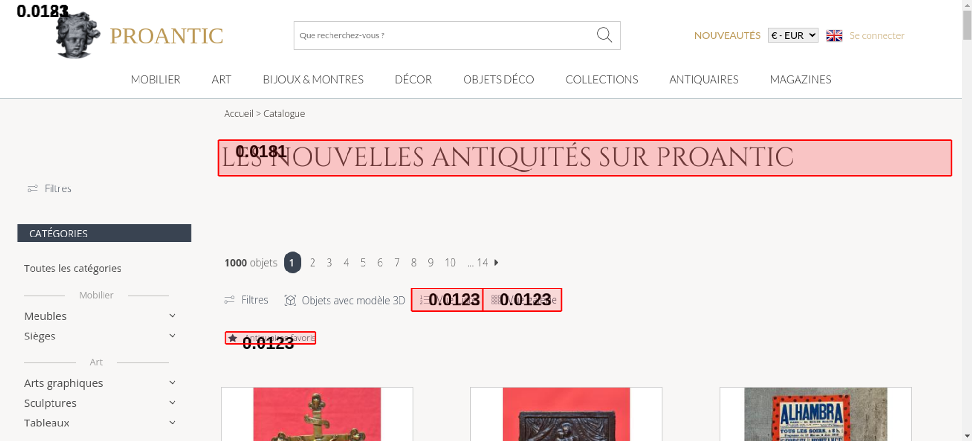This screenshot has height=441, width=972.
Task: Go to page 5 of results
Action: (x=363, y=262)
